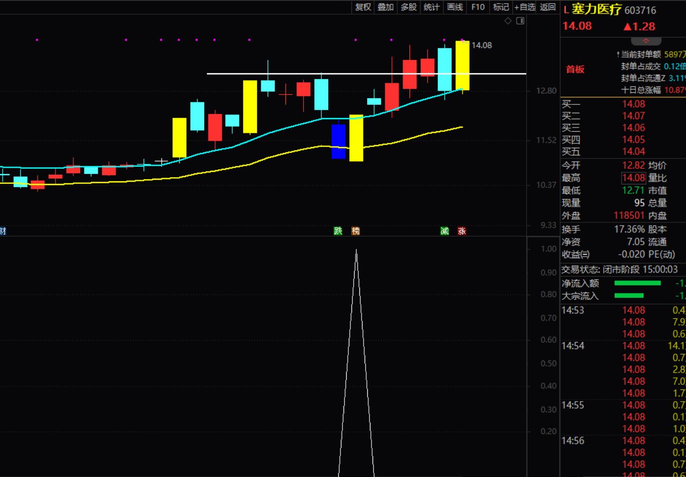Open the 叠加 overlay option
Viewport: 686px width, 477px height.
click(386, 7)
